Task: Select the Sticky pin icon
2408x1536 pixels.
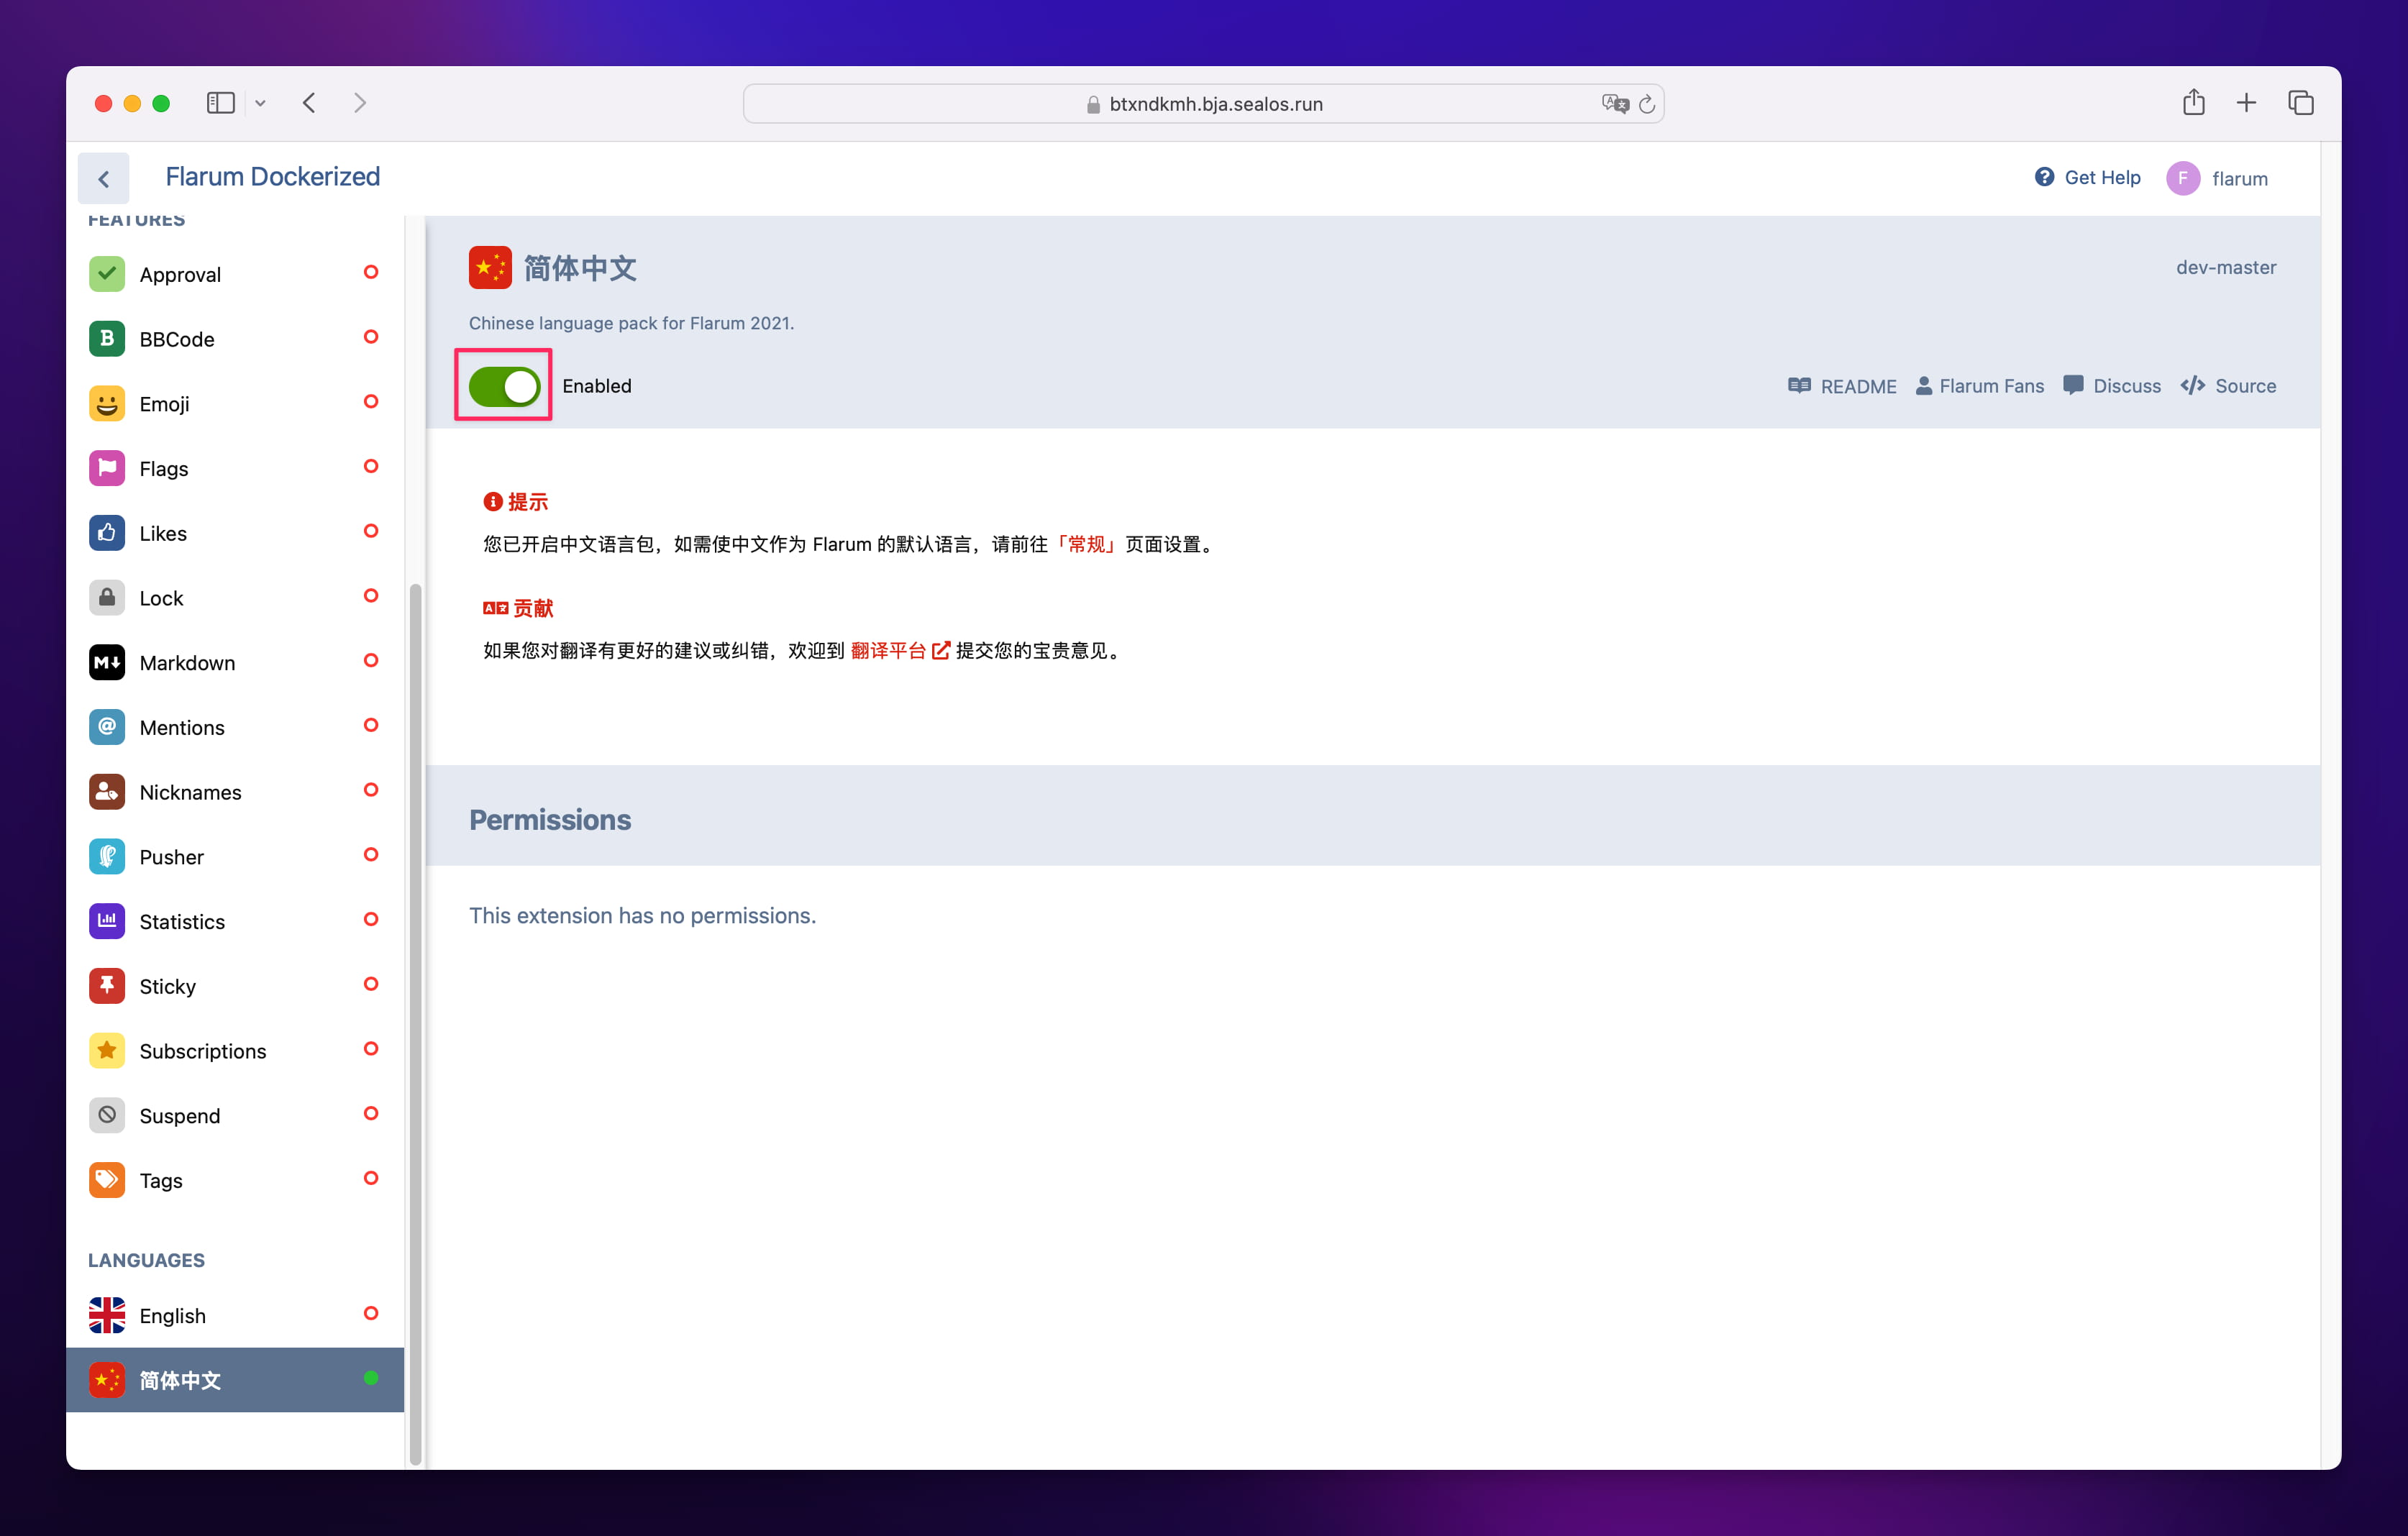Action: pyautogui.click(x=107, y=986)
